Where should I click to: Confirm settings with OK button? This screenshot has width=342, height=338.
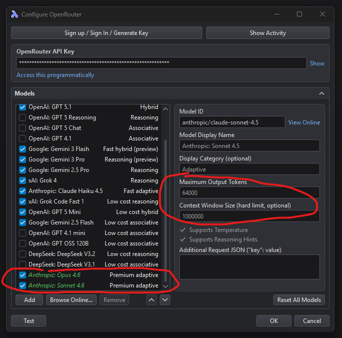[x=274, y=321]
